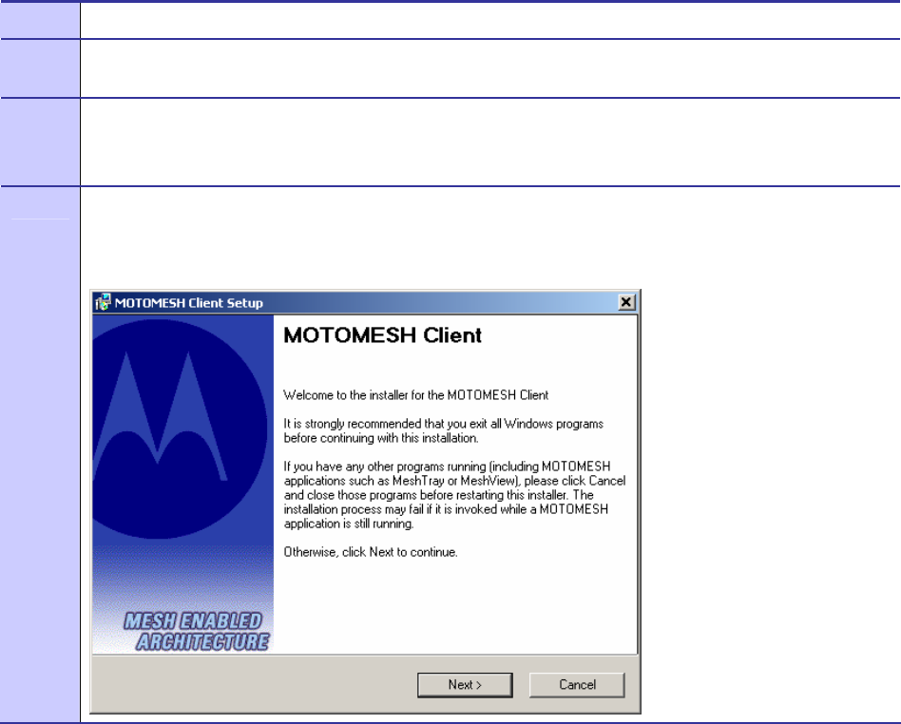
Task: Close the MOTOMESH Client Setup dialog
Action: point(626,302)
